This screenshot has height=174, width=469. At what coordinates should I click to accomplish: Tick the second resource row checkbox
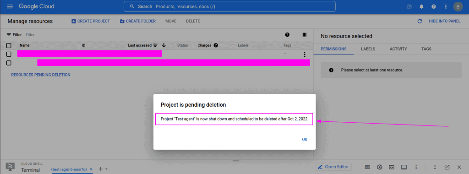[9, 63]
